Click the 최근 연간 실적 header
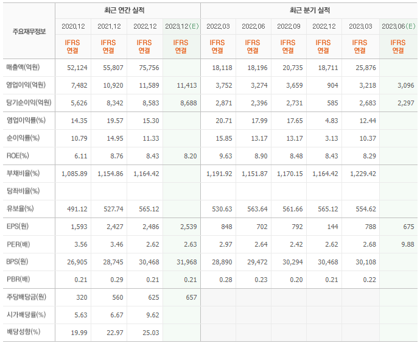This screenshot has height=343, width=420. (124, 10)
